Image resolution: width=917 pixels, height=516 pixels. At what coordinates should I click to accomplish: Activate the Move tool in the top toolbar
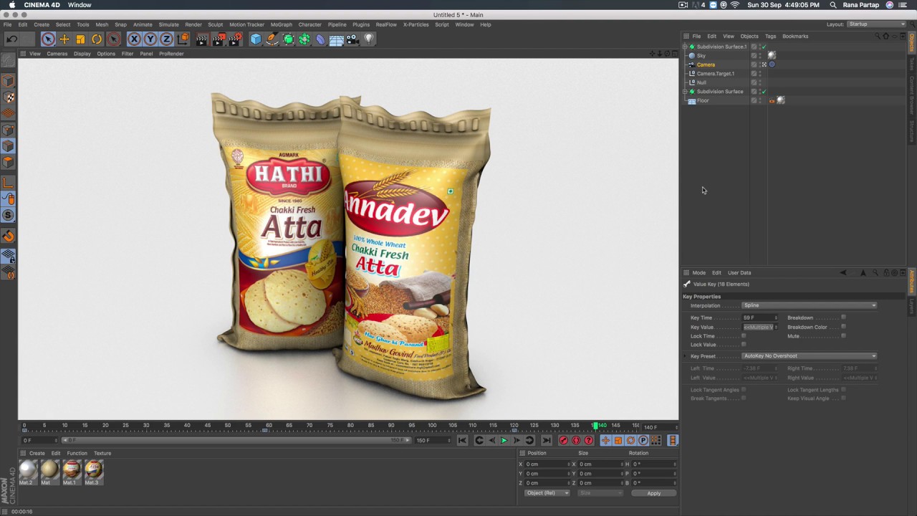(64, 39)
